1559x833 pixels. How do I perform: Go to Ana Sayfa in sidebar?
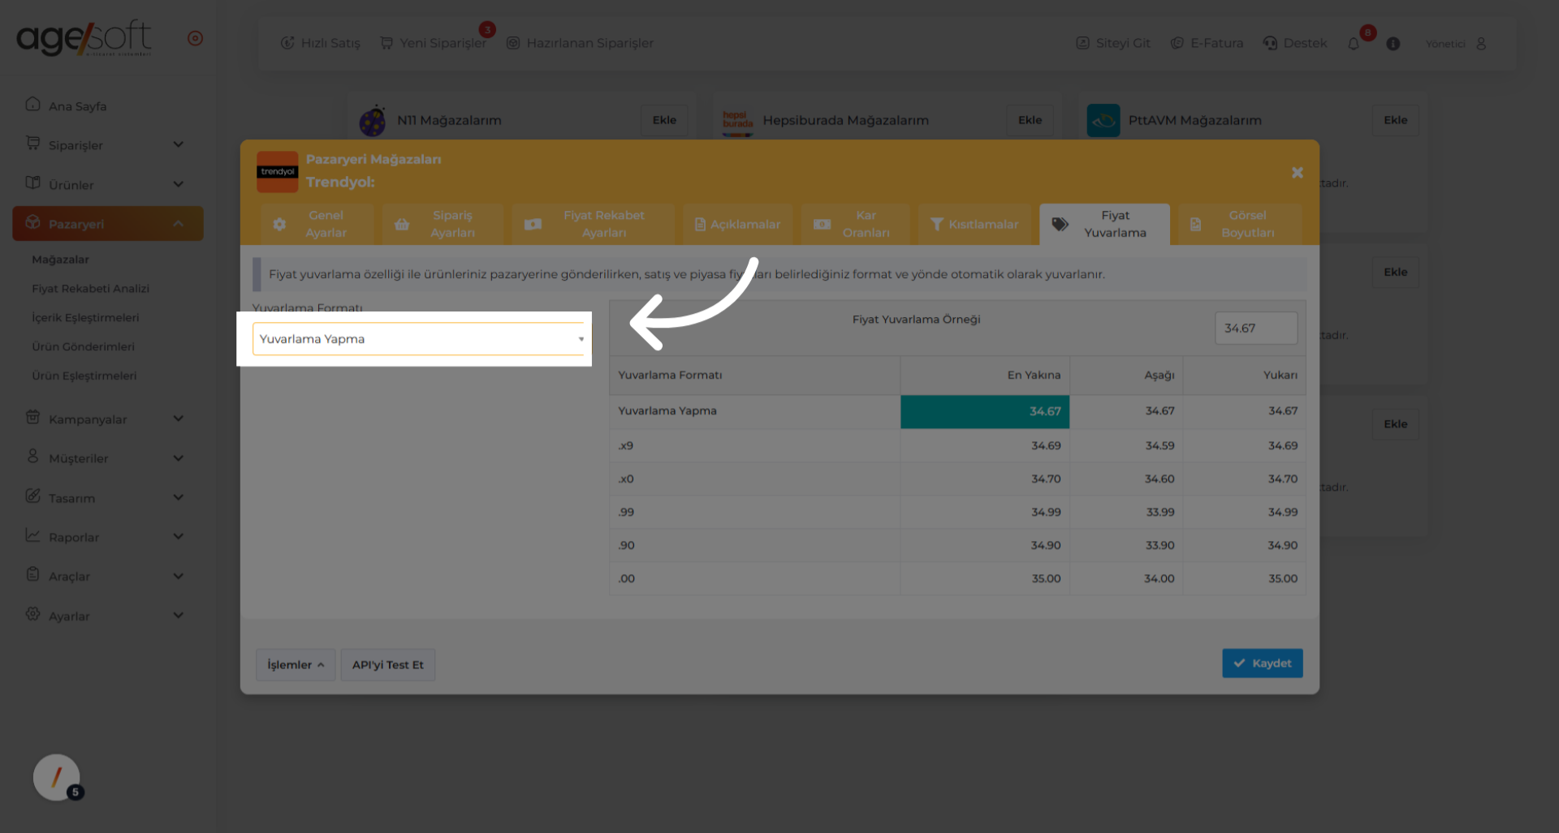click(x=107, y=105)
